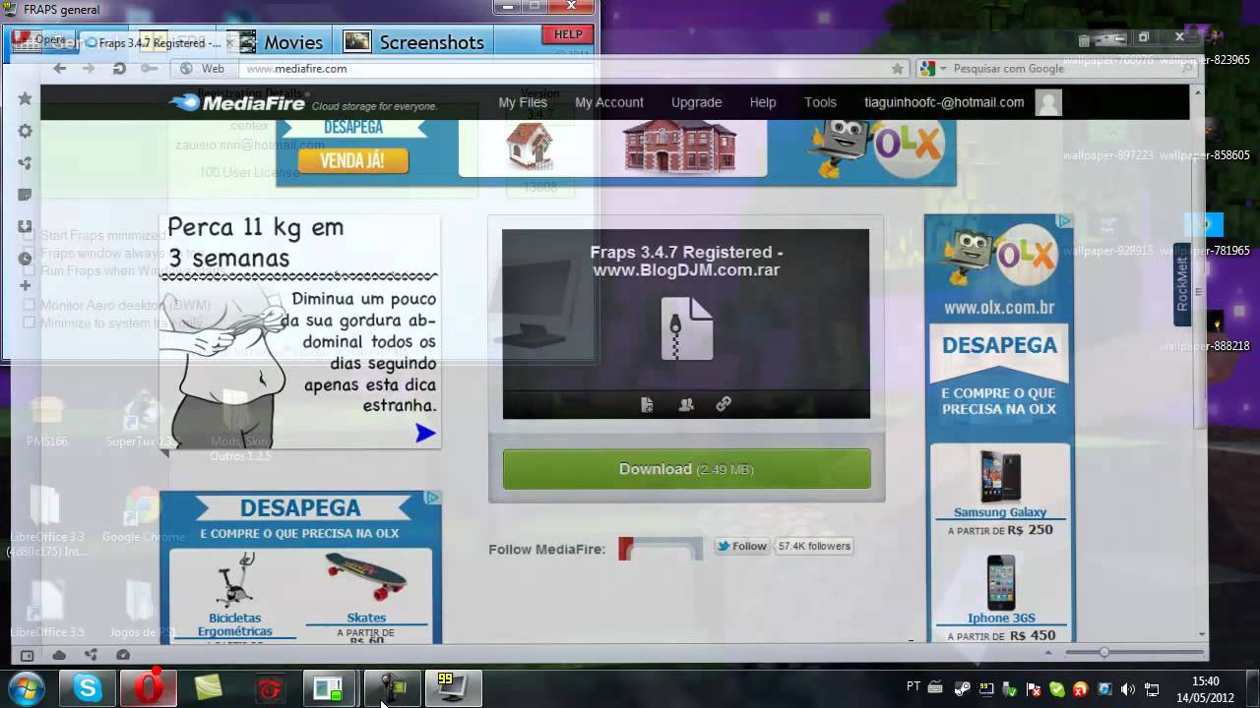Click the Twitter Follow button

pos(741,546)
